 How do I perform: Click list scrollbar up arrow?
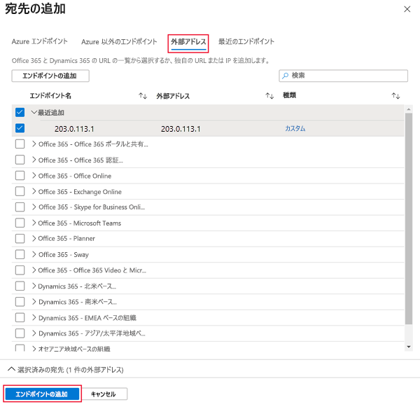pos(409,109)
